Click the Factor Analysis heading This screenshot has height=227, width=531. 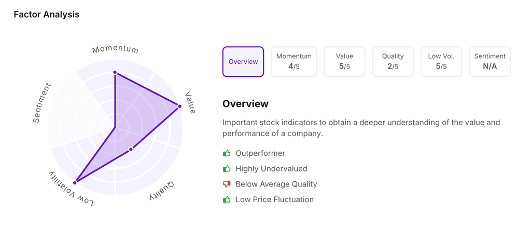(x=47, y=15)
